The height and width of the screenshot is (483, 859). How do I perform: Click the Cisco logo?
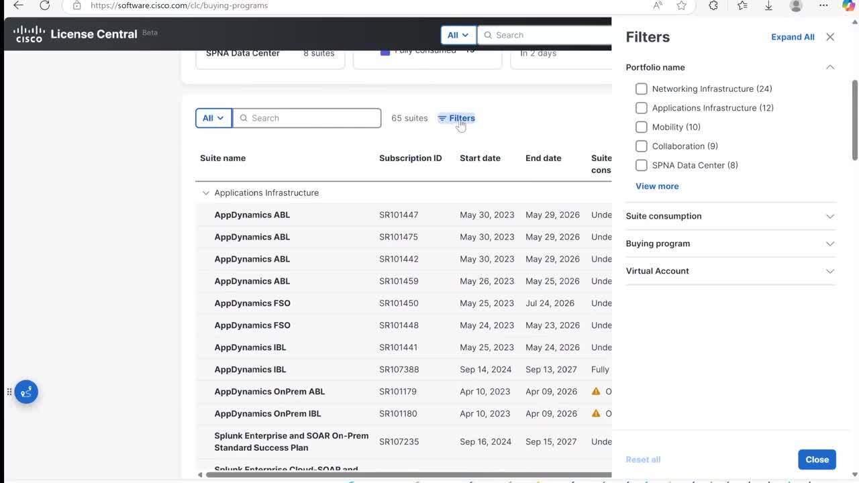coord(29,34)
